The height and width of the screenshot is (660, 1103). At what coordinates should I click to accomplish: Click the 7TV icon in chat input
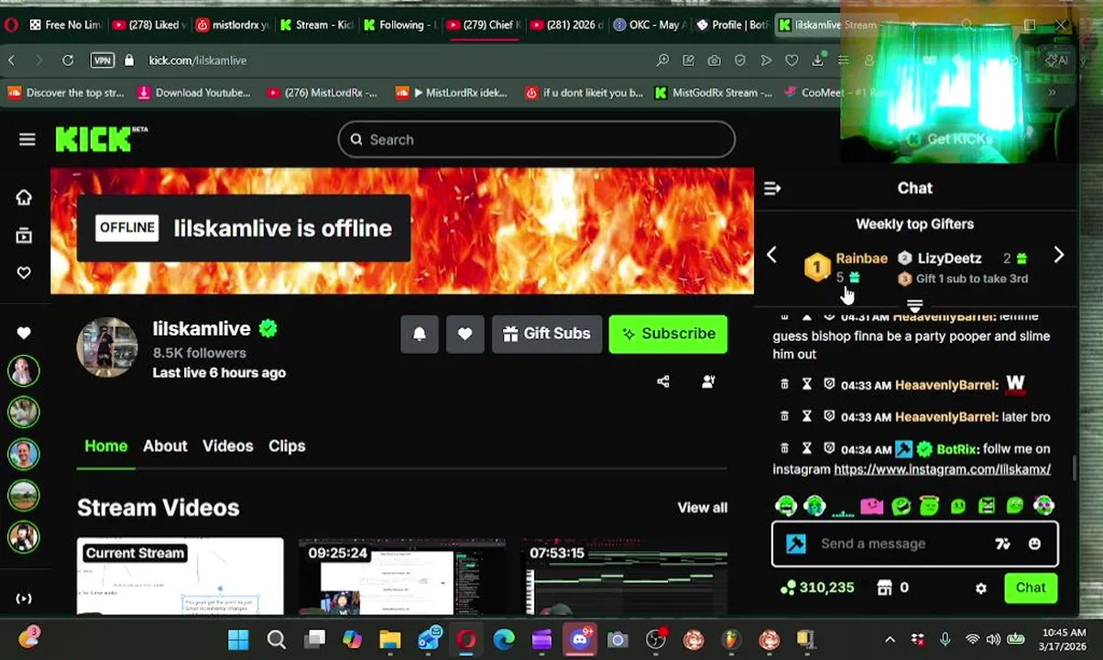(x=1003, y=544)
